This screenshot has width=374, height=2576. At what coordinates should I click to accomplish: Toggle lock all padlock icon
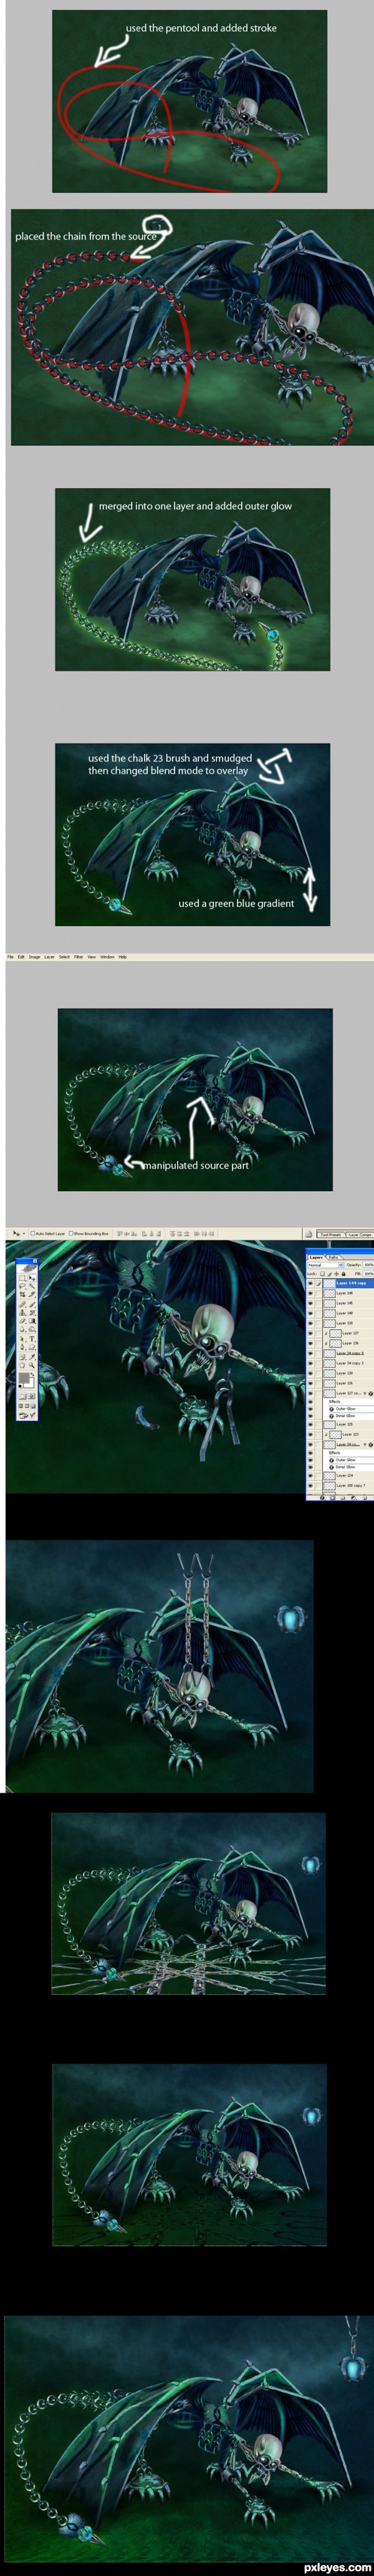344,1273
